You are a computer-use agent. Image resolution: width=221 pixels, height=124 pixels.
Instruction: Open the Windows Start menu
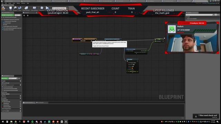coord(3,122)
